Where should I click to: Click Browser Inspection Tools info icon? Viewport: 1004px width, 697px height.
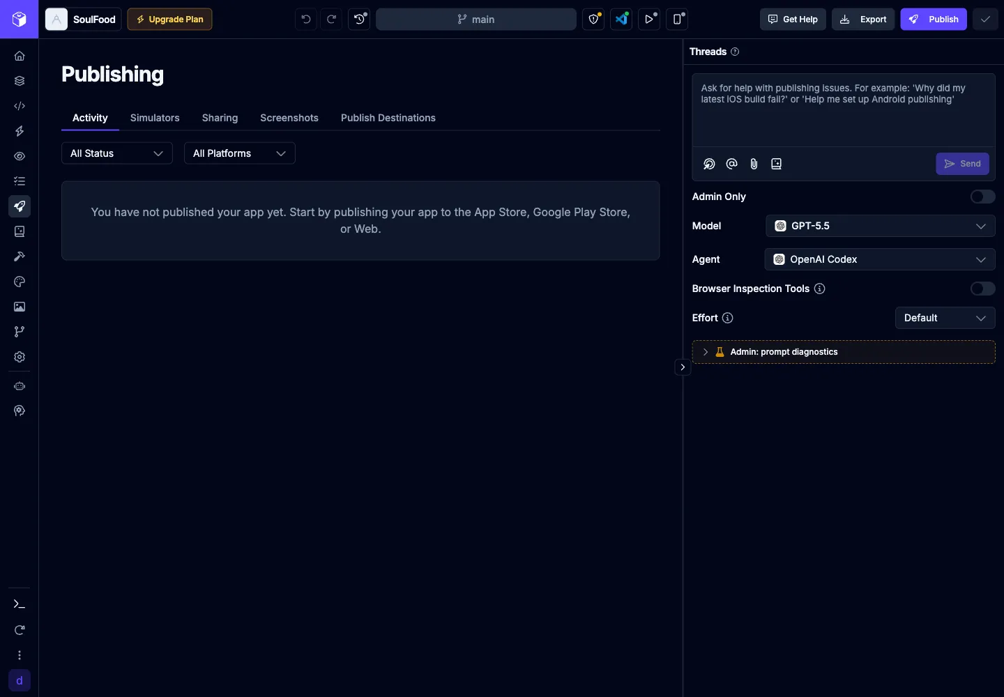tap(820, 289)
